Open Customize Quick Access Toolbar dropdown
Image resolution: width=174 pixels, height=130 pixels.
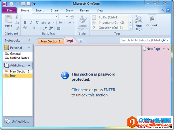click(34, 4)
